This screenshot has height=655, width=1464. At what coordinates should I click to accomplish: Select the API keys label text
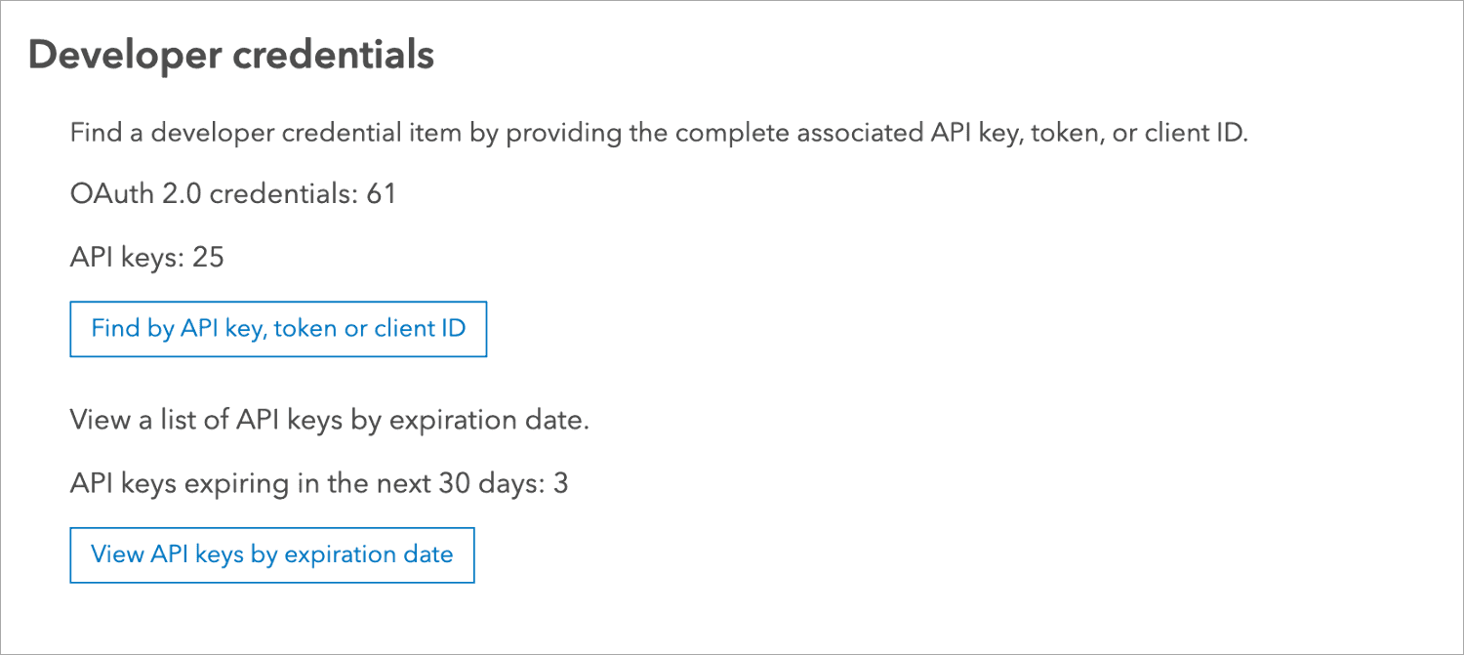(x=132, y=257)
